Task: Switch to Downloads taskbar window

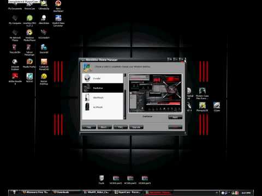Action: [66, 192]
